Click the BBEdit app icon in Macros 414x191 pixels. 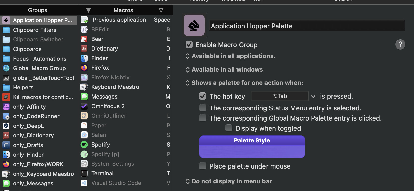click(x=84, y=29)
